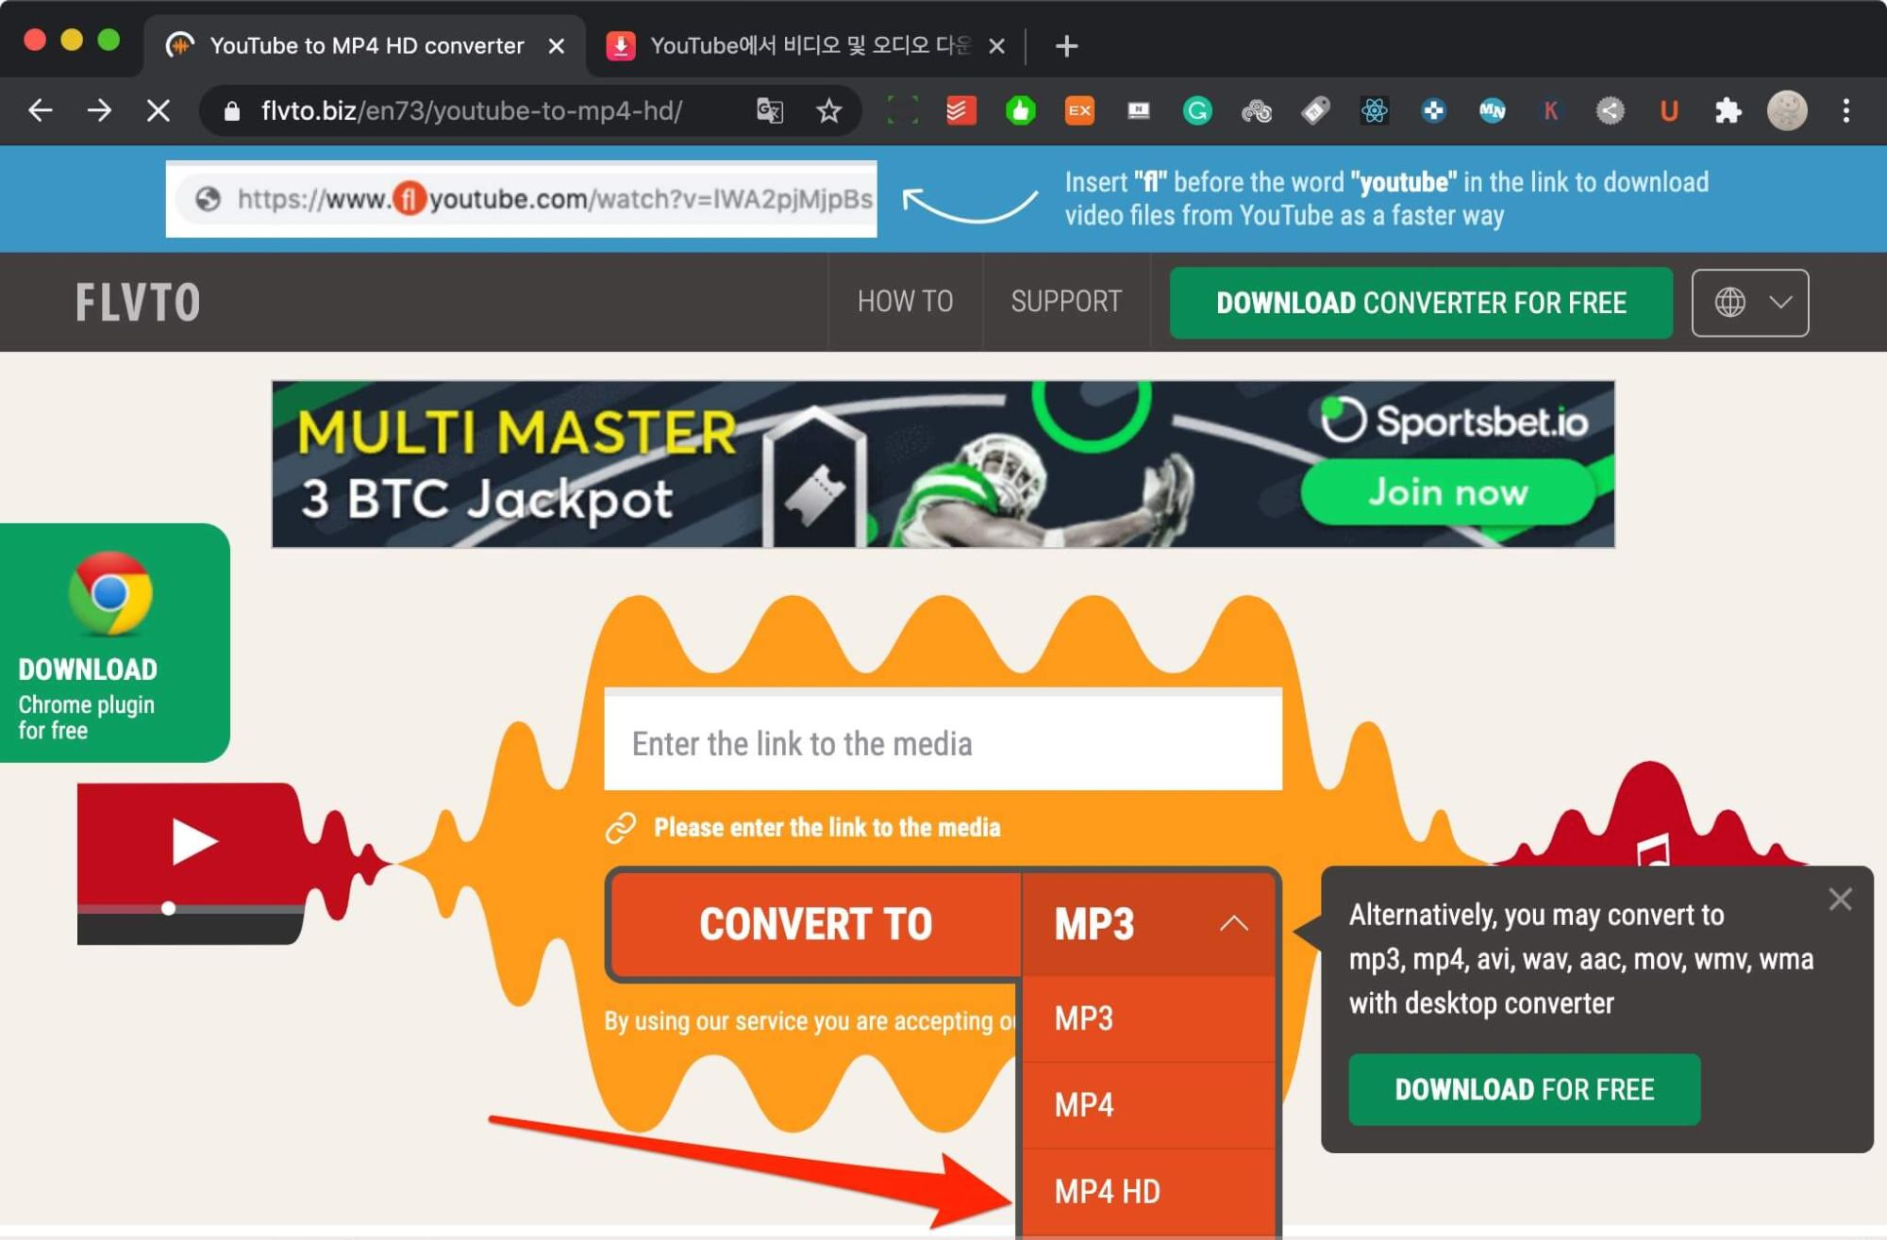Open the Chrome Extensions puzzle icon
Image resolution: width=1887 pixels, height=1240 pixels.
point(1728,111)
